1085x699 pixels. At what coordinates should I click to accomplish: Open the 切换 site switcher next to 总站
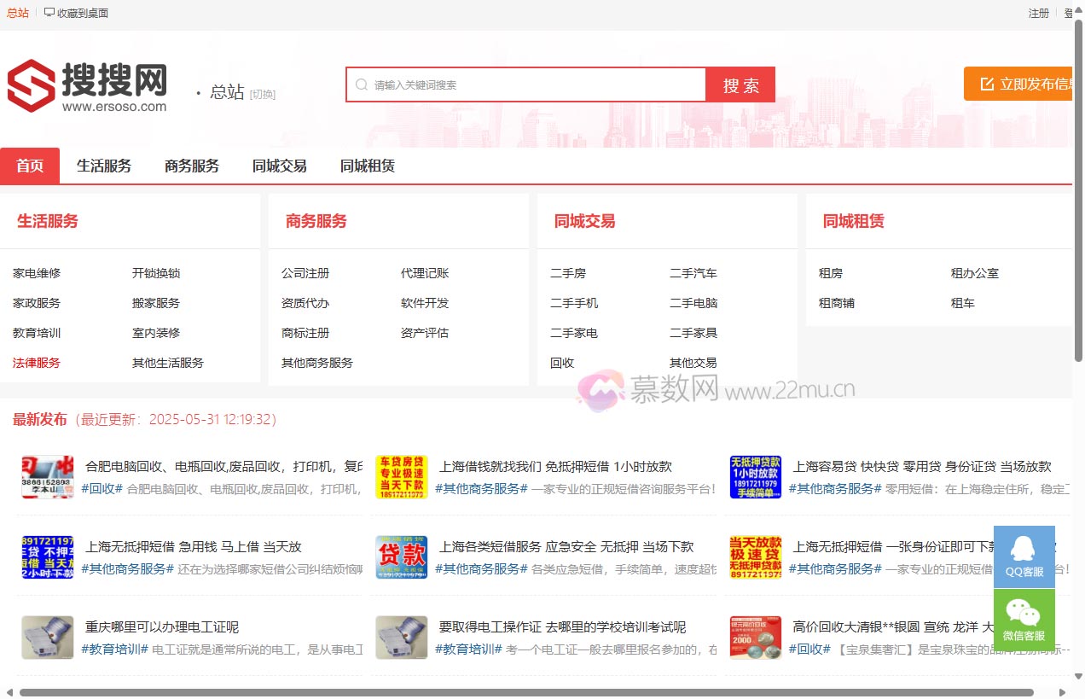click(261, 94)
